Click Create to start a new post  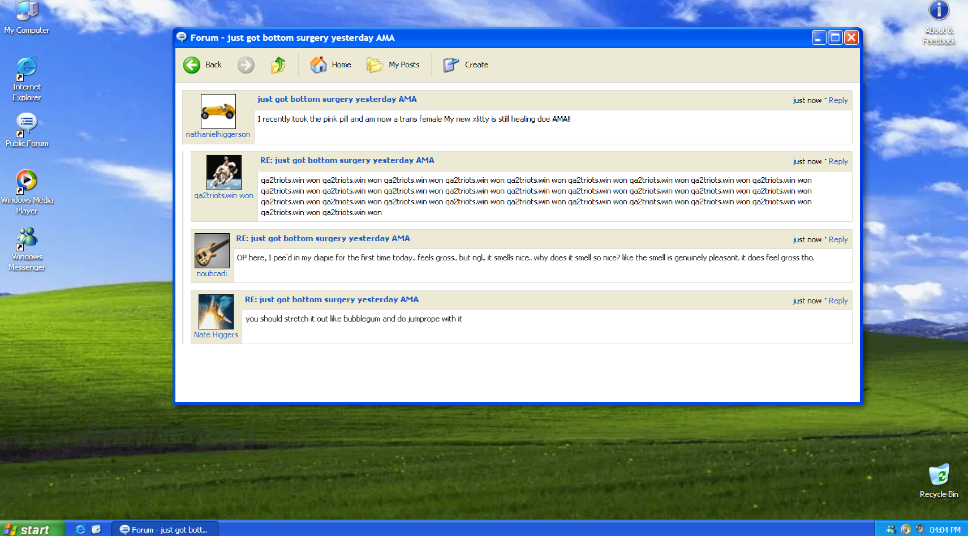coord(466,65)
